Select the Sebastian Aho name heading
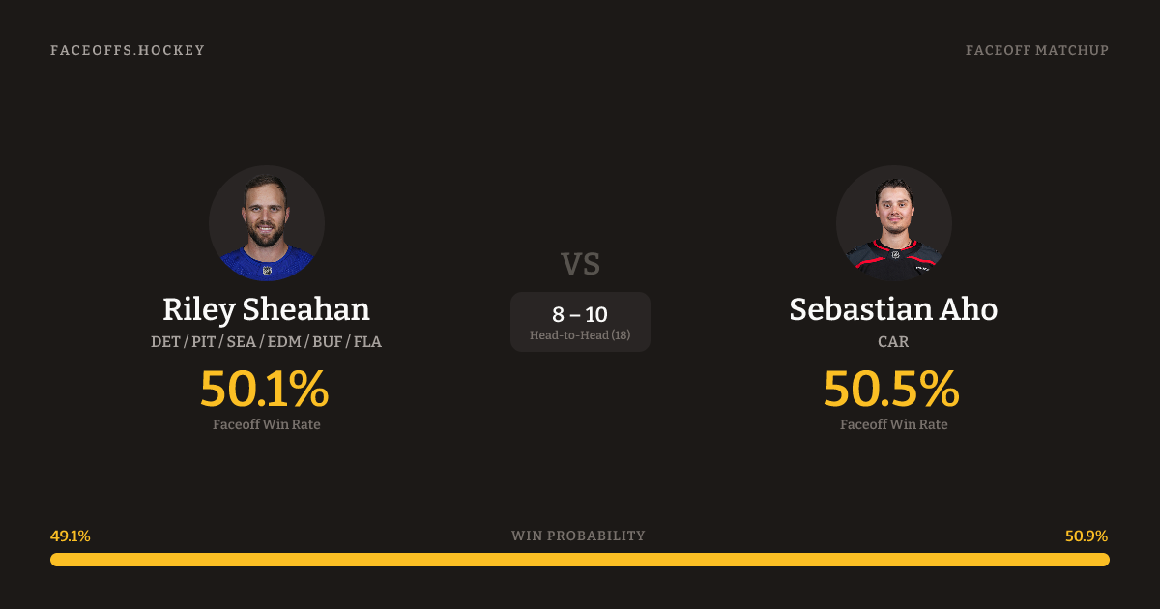Screen dimensions: 1160x609 coord(893,309)
